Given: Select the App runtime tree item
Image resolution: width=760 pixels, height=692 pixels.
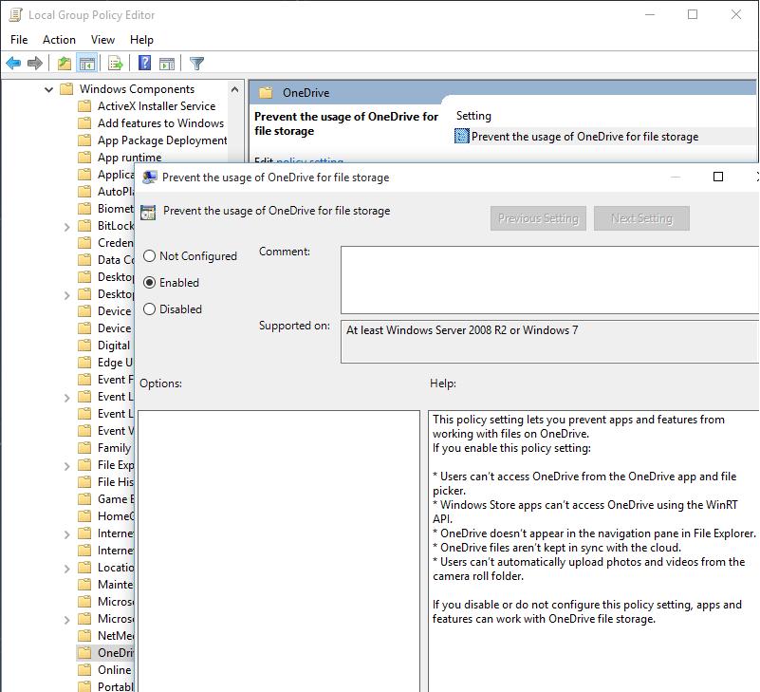Looking at the screenshot, I should click(129, 158).
